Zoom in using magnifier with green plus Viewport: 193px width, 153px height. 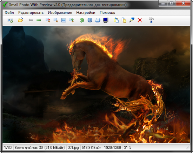(x=72, y=20)
